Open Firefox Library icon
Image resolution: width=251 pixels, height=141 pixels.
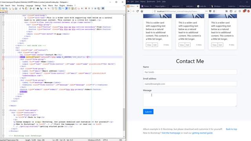coord(227,11)
